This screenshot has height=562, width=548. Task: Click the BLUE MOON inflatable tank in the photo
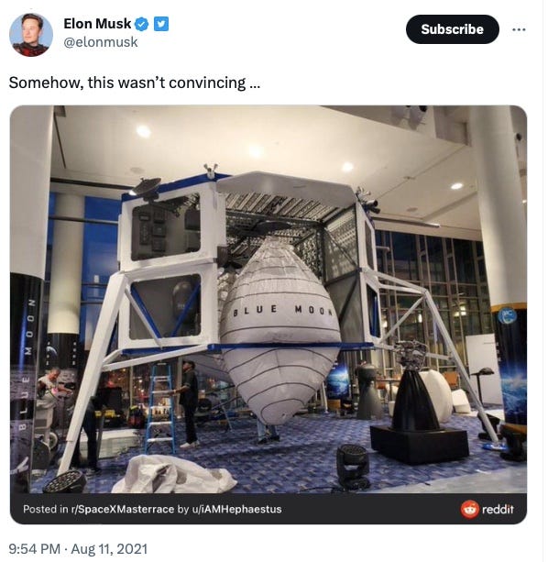tap(279, 329)
